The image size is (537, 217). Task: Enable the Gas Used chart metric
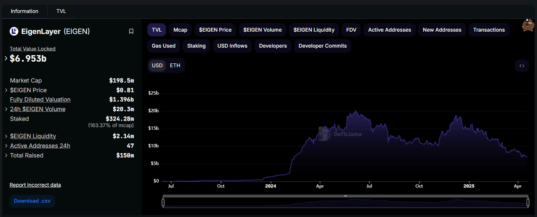tap(164, 46)
